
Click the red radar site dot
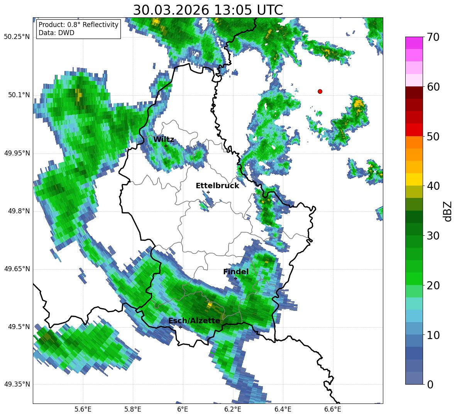point(320,91)
